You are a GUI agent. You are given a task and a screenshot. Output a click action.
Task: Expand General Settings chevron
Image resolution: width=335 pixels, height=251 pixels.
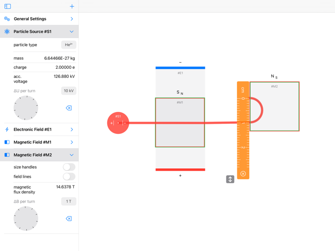(72, 19)
